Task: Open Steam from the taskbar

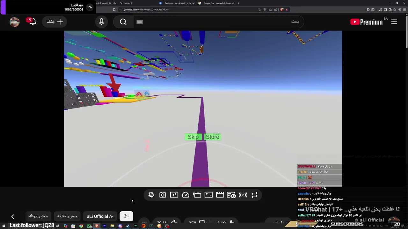Action: point(128,226)
